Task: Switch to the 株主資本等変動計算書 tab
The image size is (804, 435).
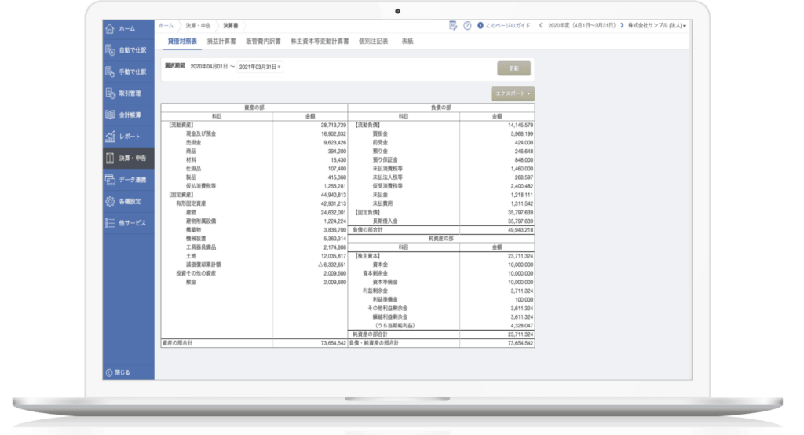Action: click(319, 41)
